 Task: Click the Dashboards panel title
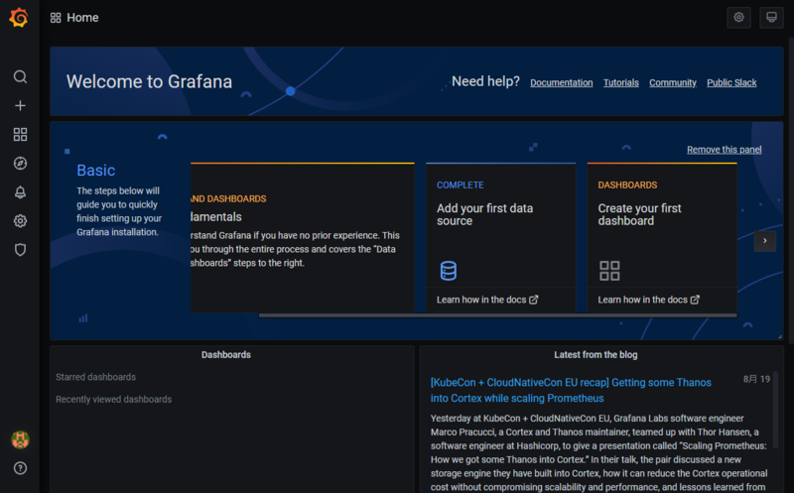[x=226, y=355]
